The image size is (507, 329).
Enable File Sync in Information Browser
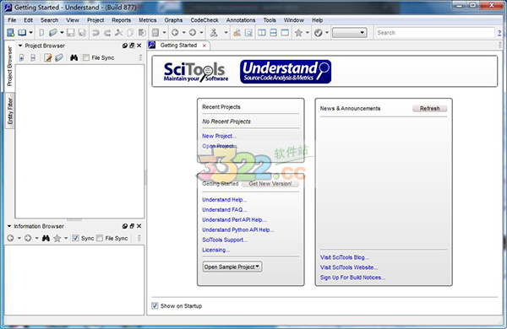[x=100, y=238]
